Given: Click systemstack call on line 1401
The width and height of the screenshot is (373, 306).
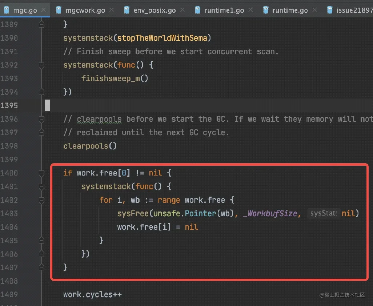Looking at the screenshot, I should click(x=106, y=187).
